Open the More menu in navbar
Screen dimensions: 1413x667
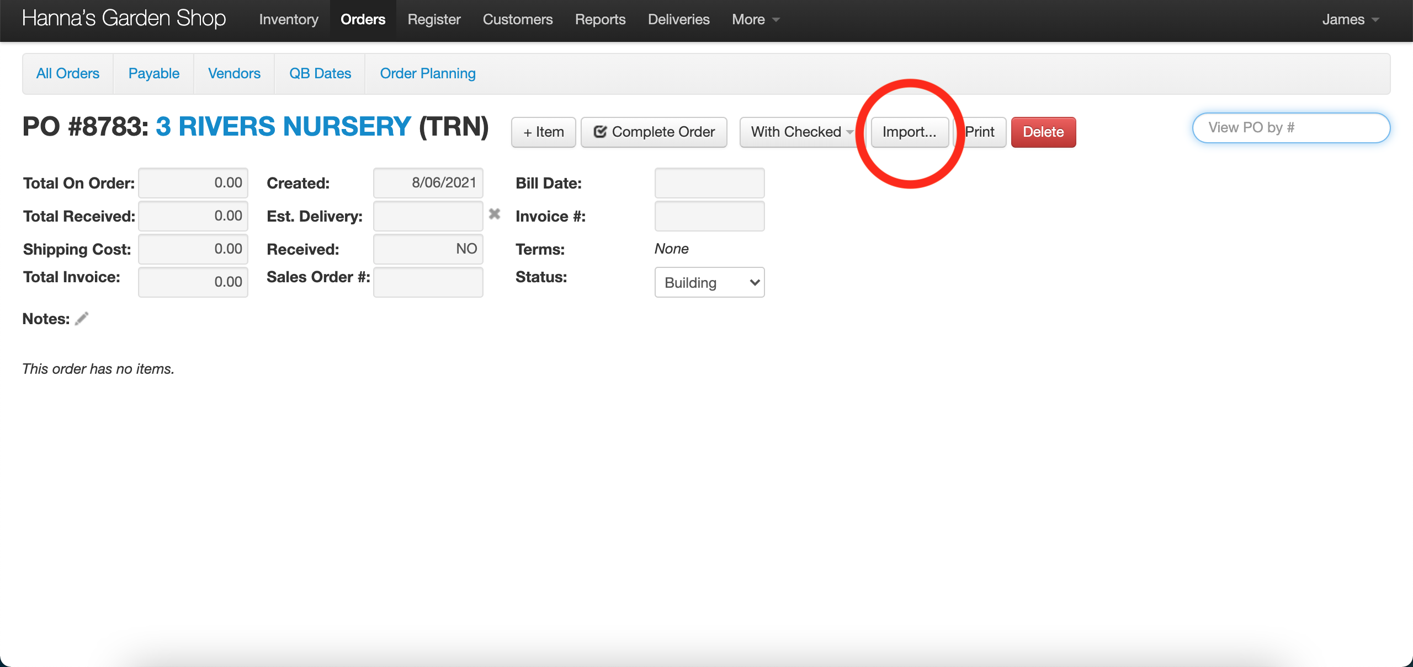tap(755, 20)
